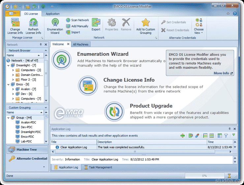
Task: Click Add to Custom Grouping star icon
Action: pos(145,23)
